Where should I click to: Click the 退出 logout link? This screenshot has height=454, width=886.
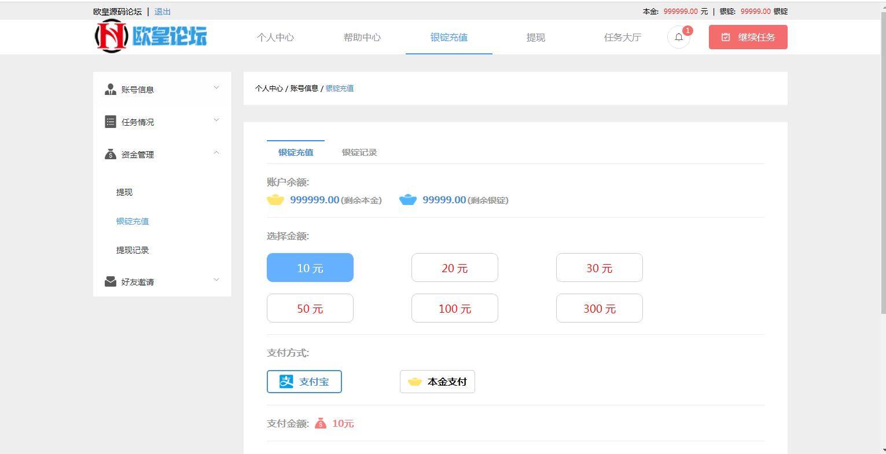(x=161, y=11)
